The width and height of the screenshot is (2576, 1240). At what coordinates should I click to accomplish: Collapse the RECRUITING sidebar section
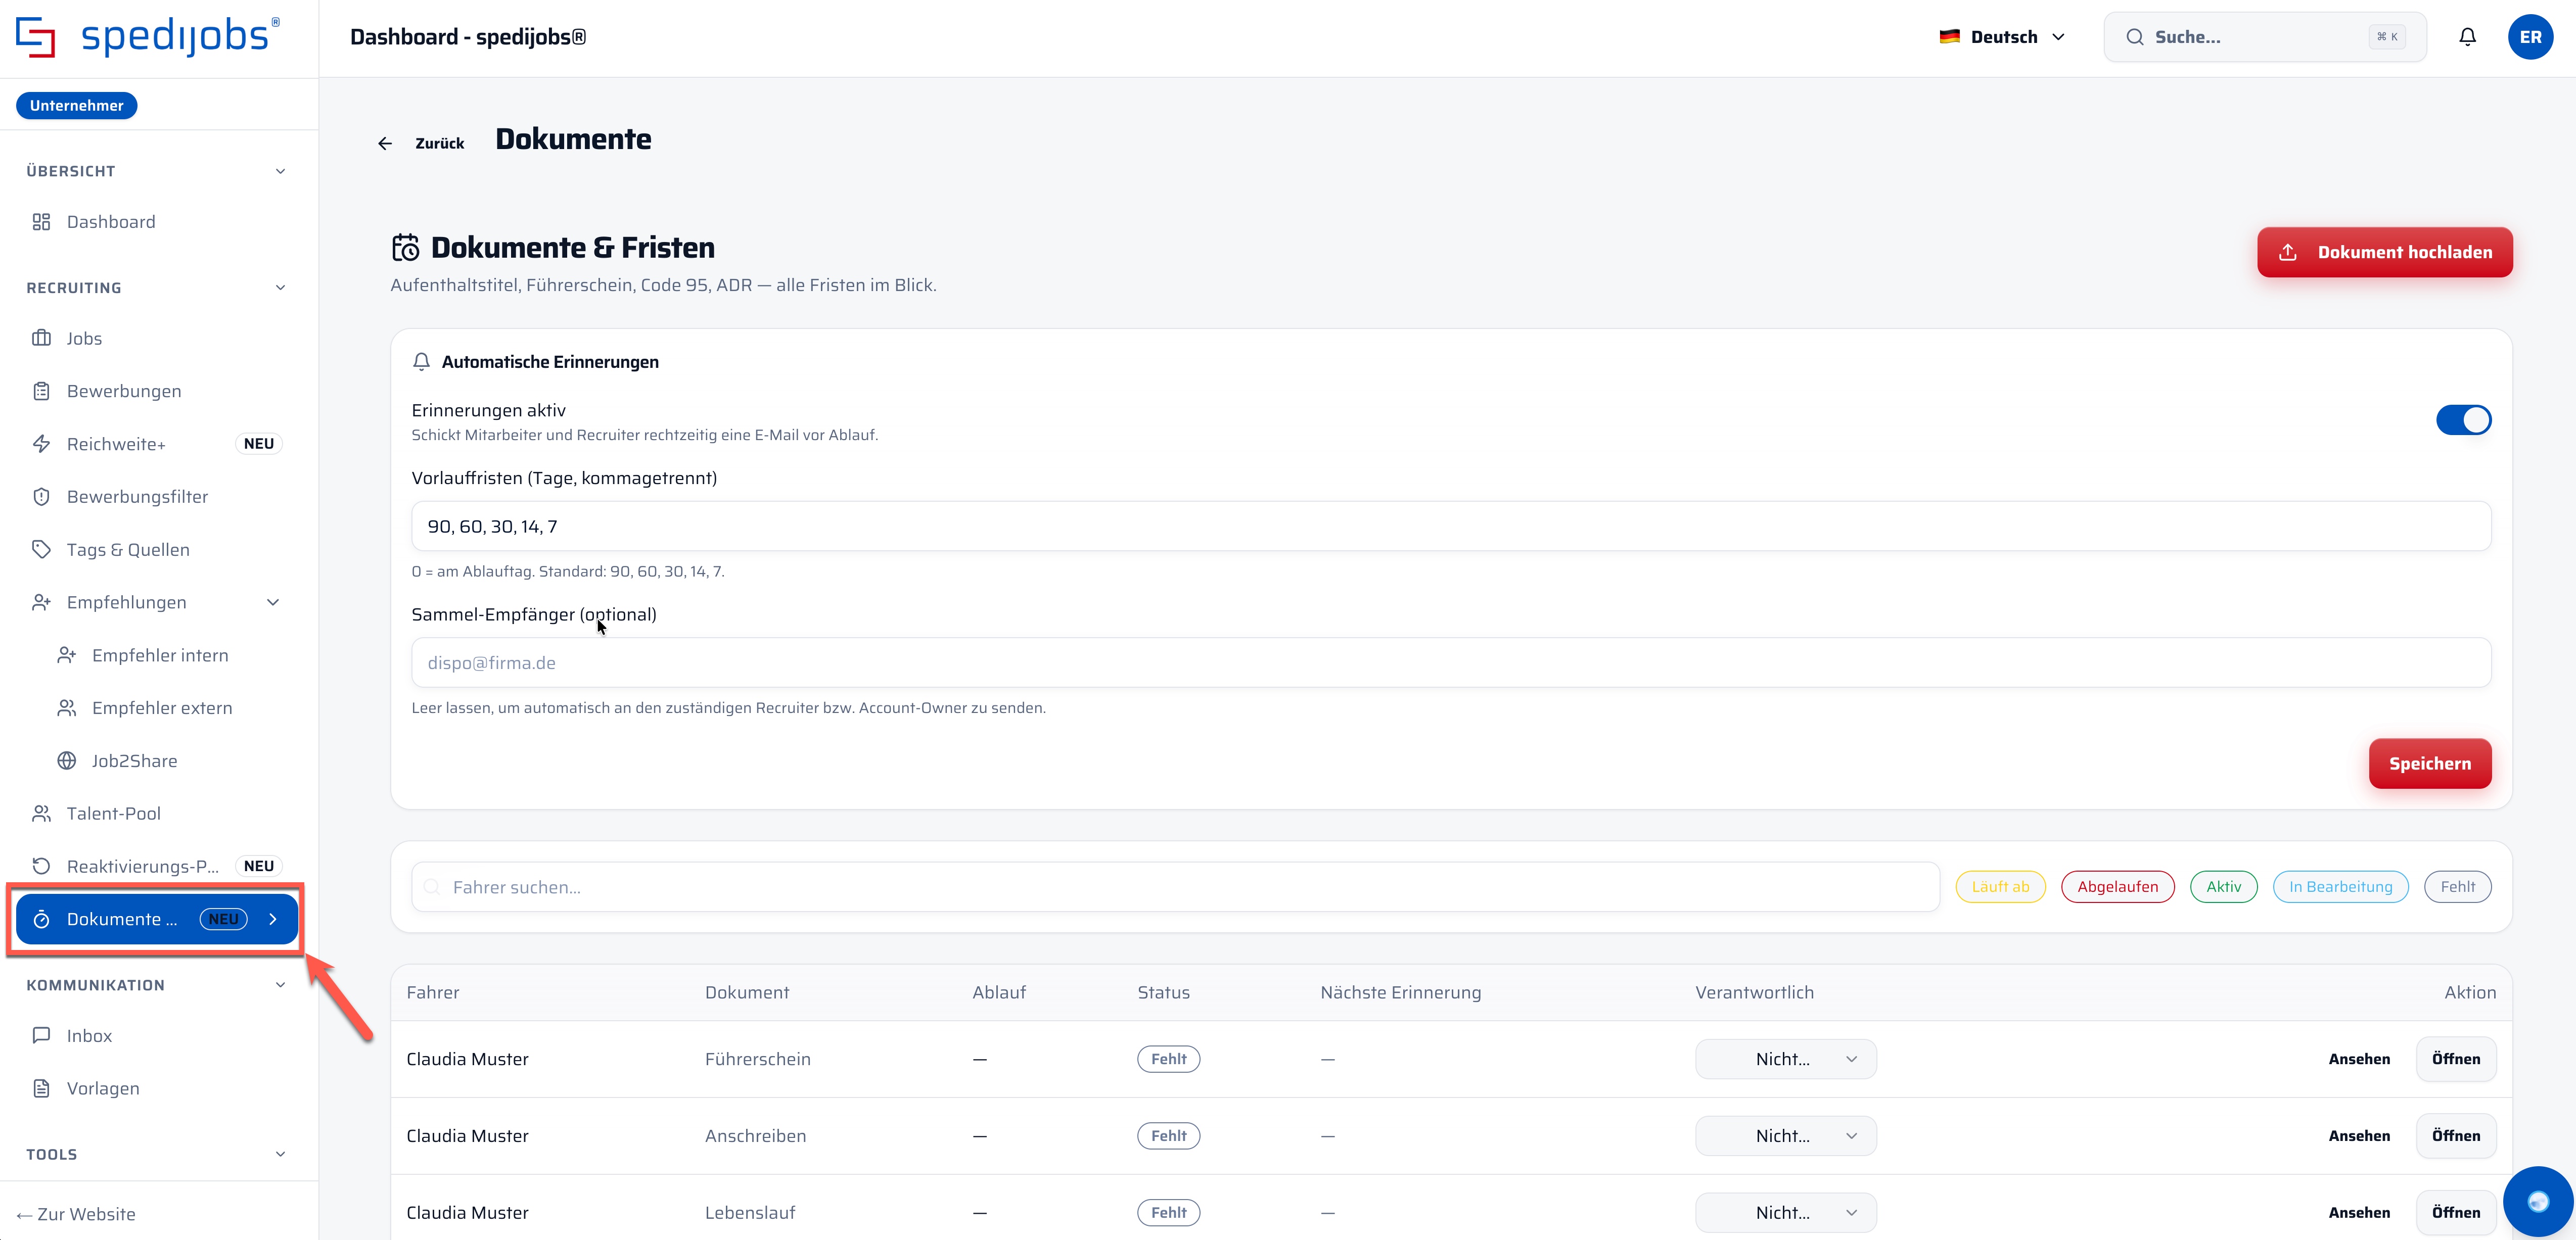tap(281, 288)
